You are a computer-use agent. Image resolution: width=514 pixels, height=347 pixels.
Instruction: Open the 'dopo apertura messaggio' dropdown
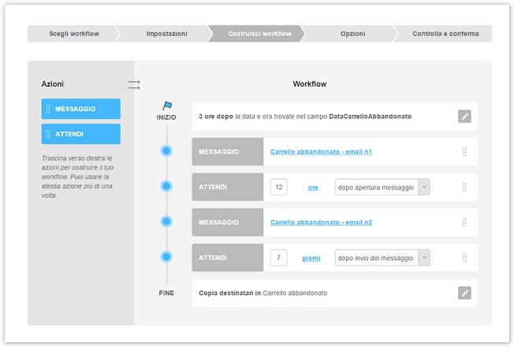[424, 188]
